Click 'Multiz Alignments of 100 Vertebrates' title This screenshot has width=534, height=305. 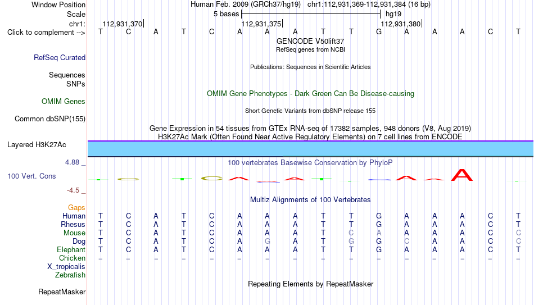pyautogui.click(x=310, y=200)
